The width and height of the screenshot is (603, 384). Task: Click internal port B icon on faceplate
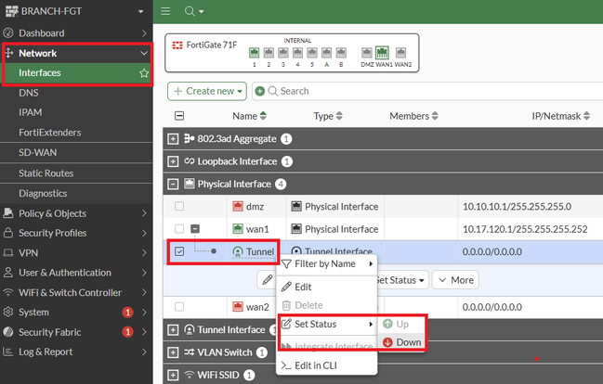341,53
